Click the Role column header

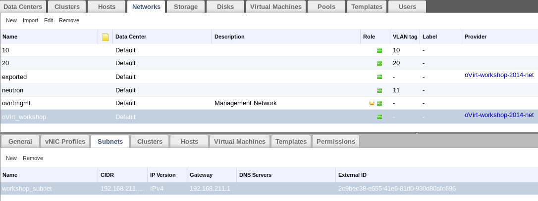(376, 37)
